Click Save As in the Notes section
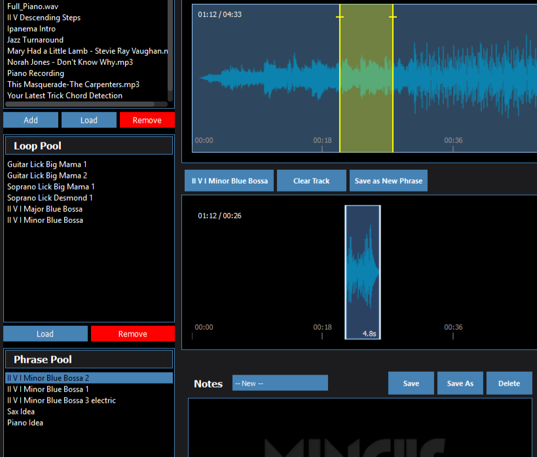 (x=460, y=384)
